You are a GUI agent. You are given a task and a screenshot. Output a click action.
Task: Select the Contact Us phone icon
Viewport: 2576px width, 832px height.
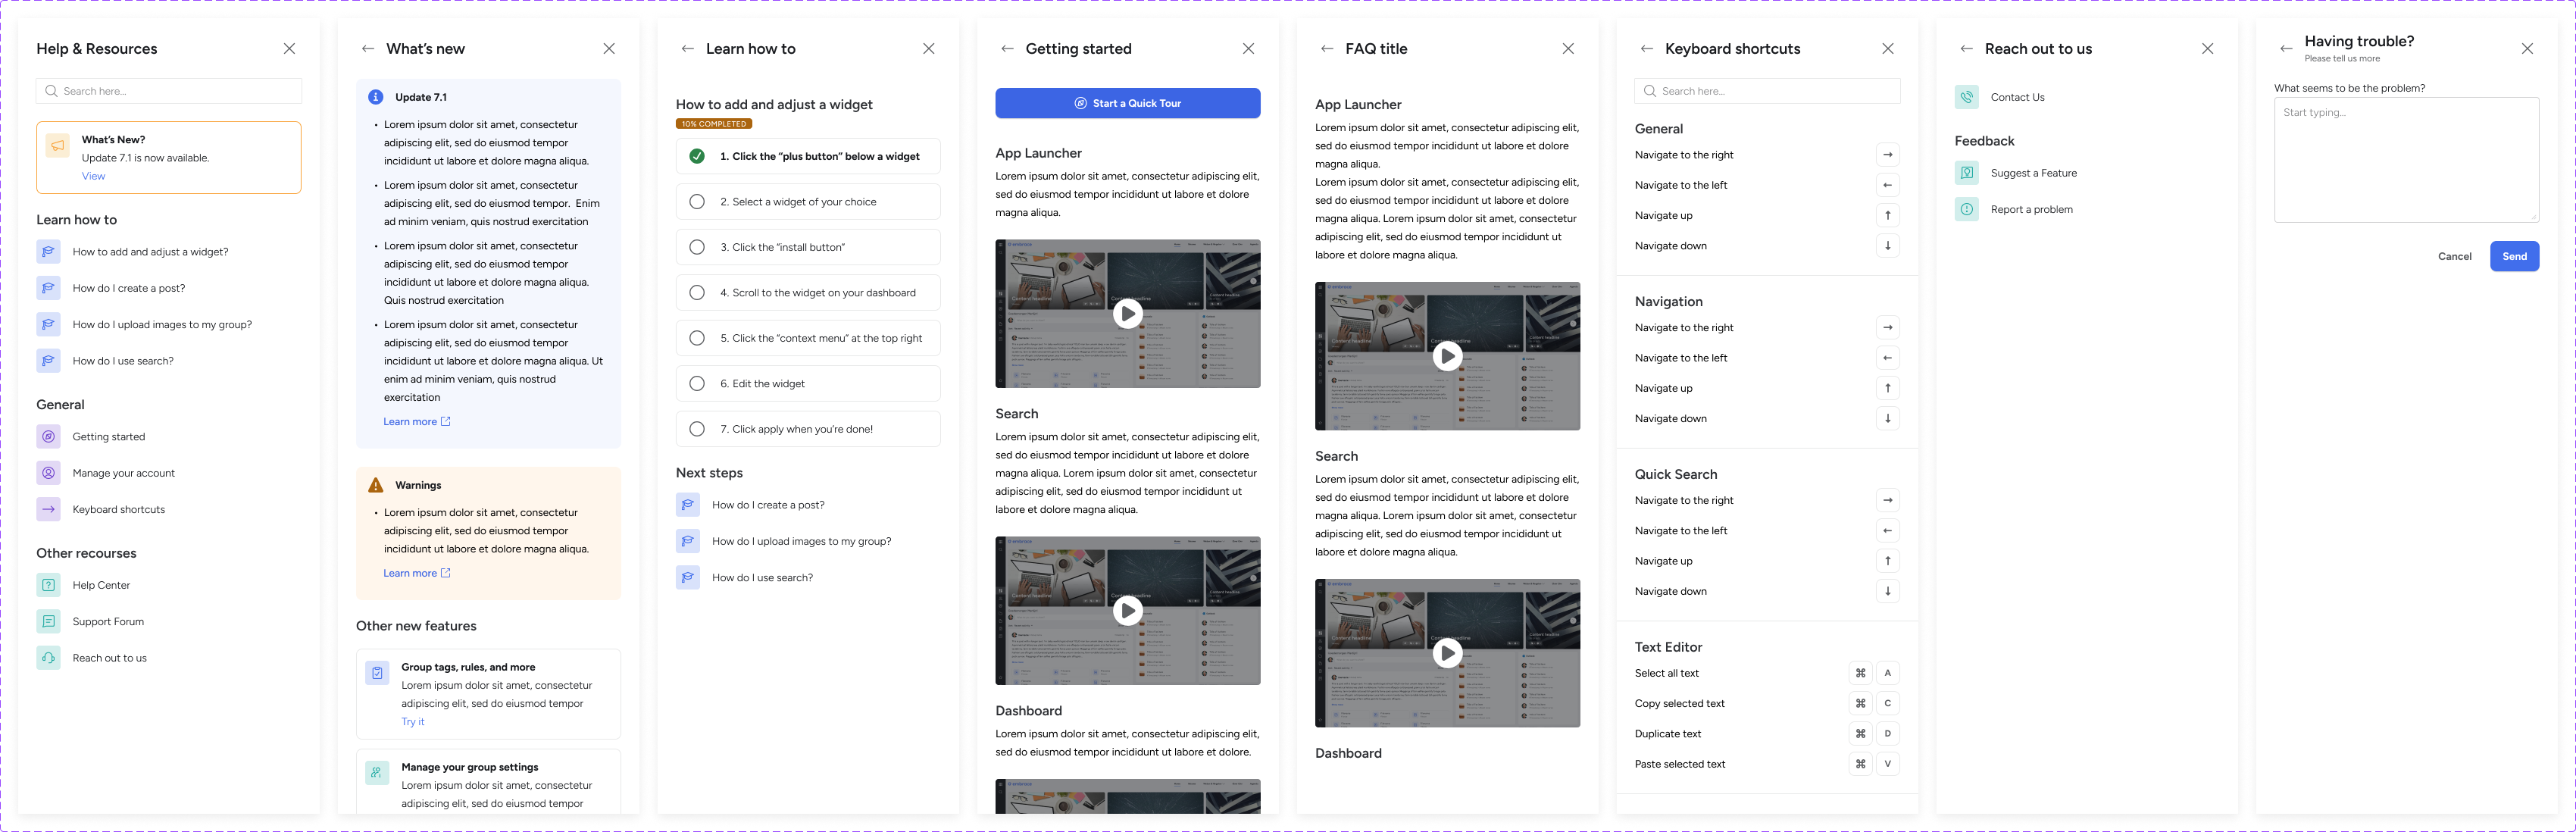[x=1966, y=97]
